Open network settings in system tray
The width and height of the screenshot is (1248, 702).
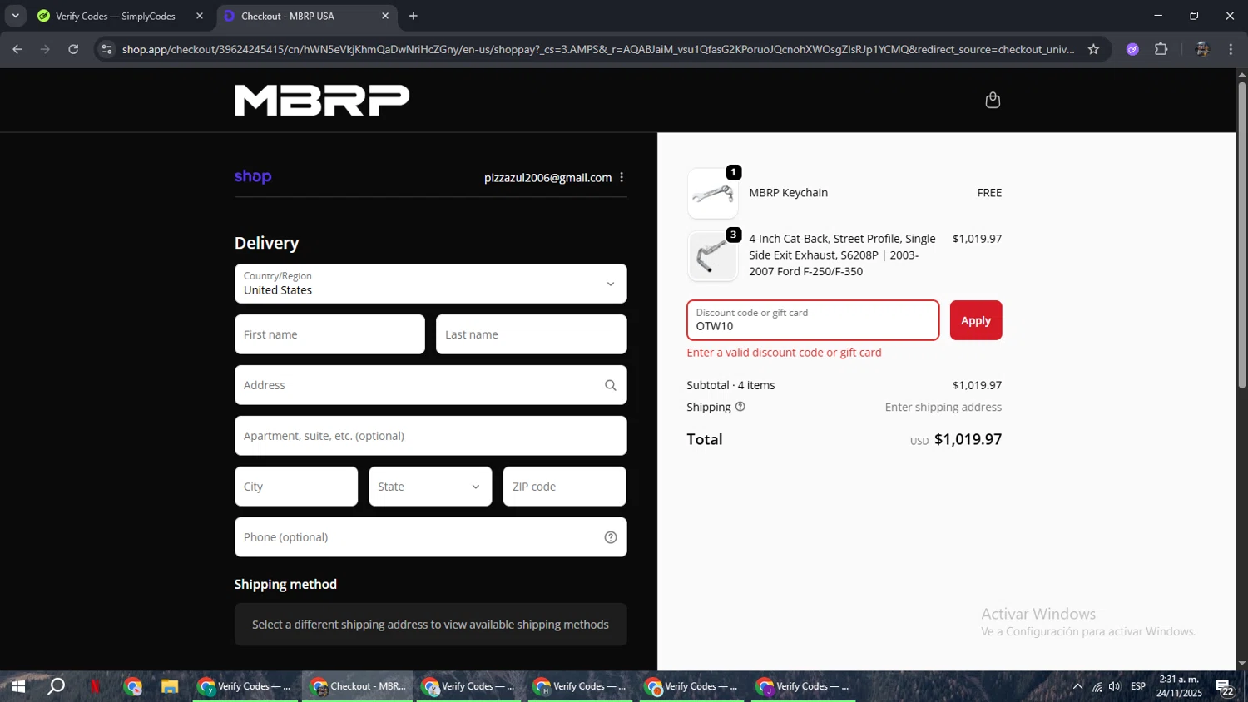point(1097,686)
